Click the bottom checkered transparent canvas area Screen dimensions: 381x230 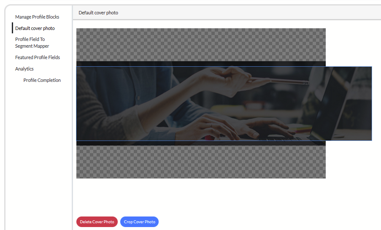click(x=201, y=162)
